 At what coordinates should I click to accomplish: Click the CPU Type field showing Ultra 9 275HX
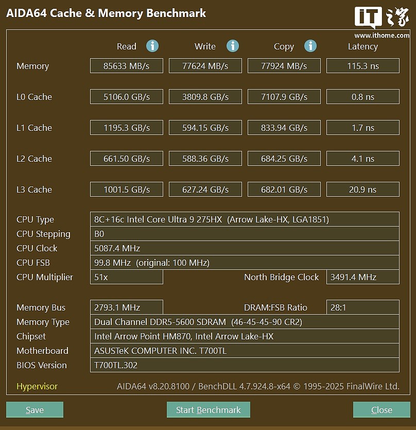(x=245, y=219)
